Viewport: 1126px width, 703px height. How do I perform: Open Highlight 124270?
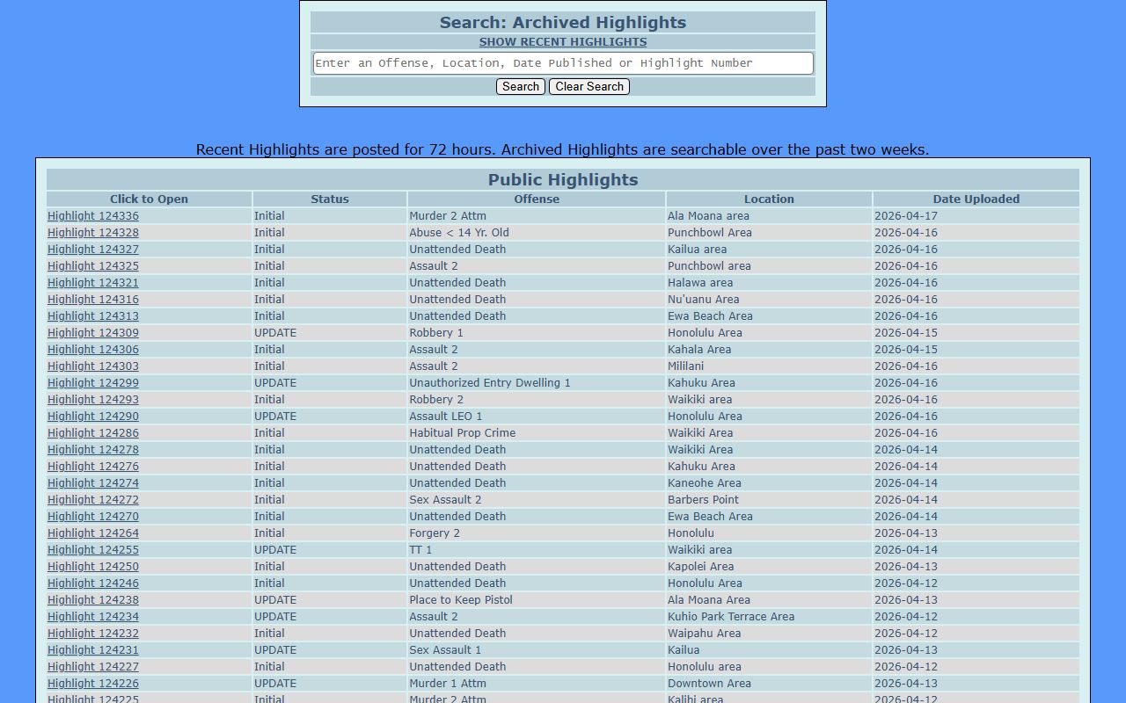click(x=93, y=517)
